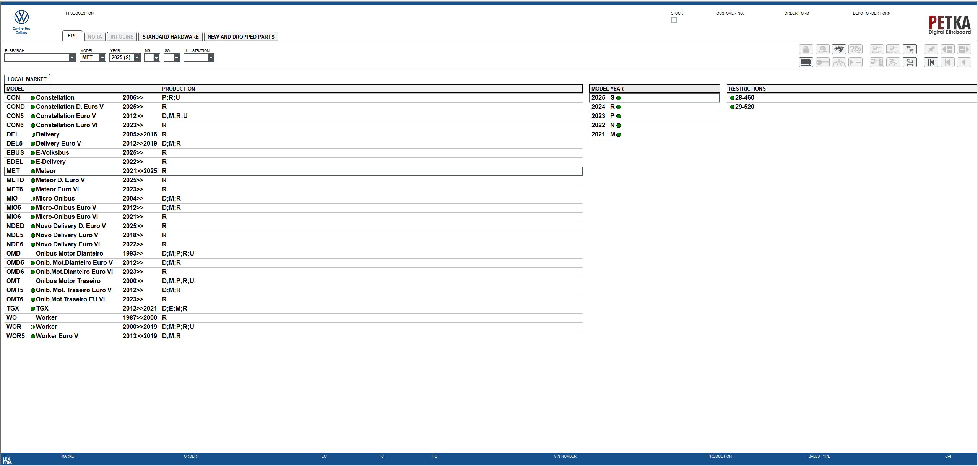Select the NDE5 Novo Delivery Euro V row
978x466 pixels.
tap(293, 235)
